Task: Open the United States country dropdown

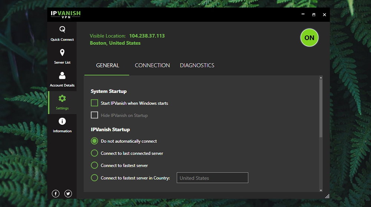Action: click(212, 178)
